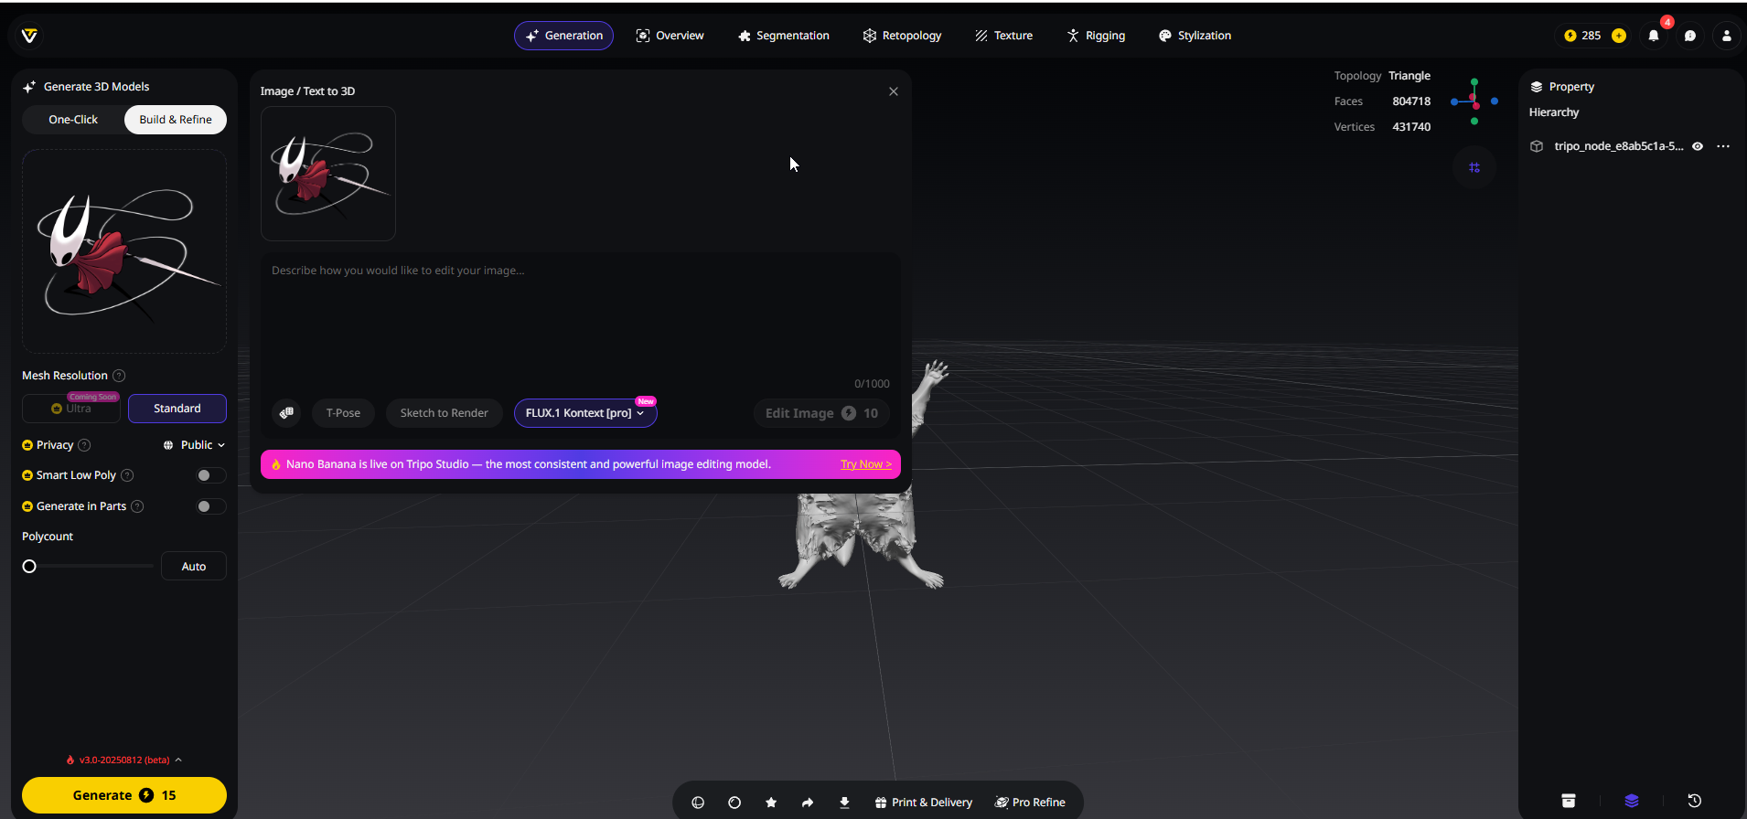This screenshot has width=1747, height=819.
Task: Go to the Texture tab
Action: coord(1003,36)
